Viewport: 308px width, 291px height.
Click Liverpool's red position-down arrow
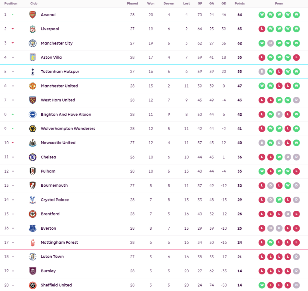coord(13,29)
